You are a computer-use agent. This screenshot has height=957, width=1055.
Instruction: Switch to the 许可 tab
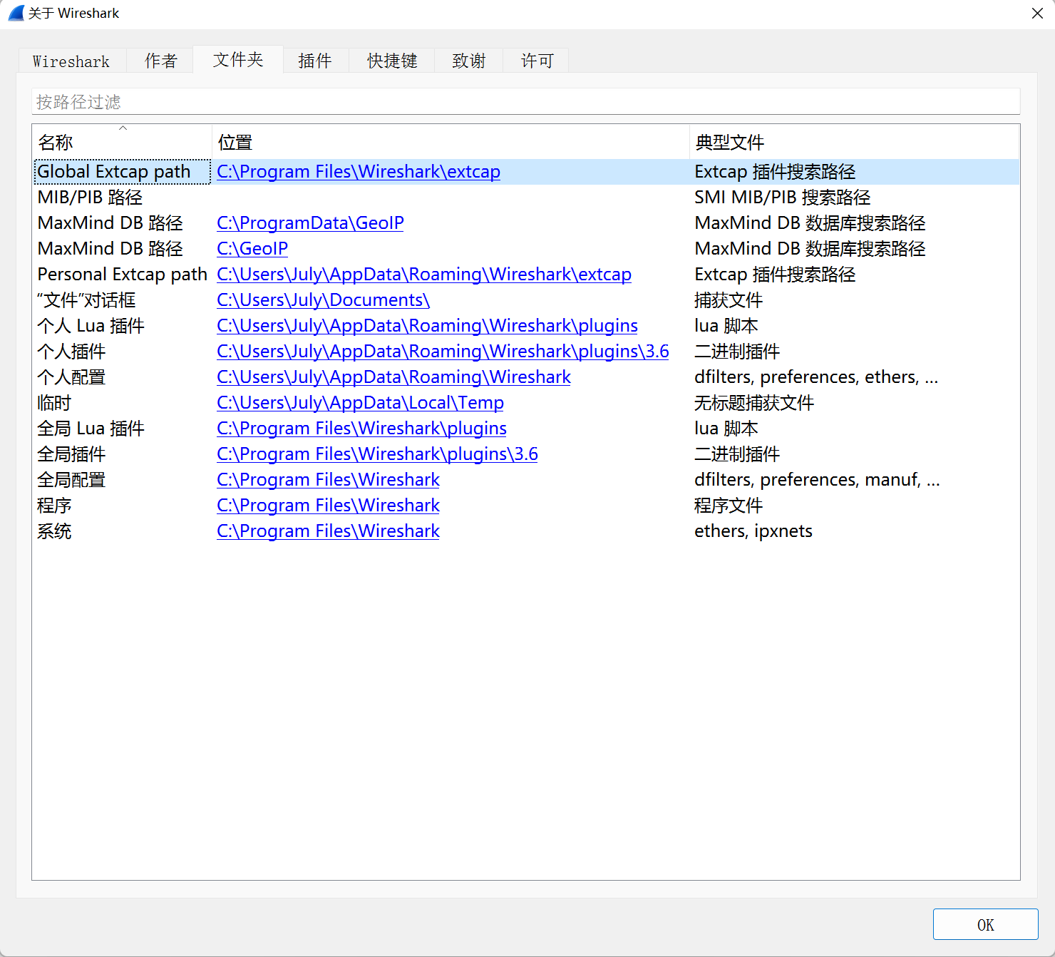[535, 61]
